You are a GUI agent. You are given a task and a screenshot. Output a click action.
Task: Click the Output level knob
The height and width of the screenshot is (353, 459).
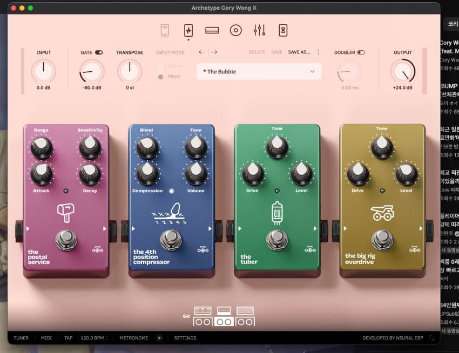[402, 71]
